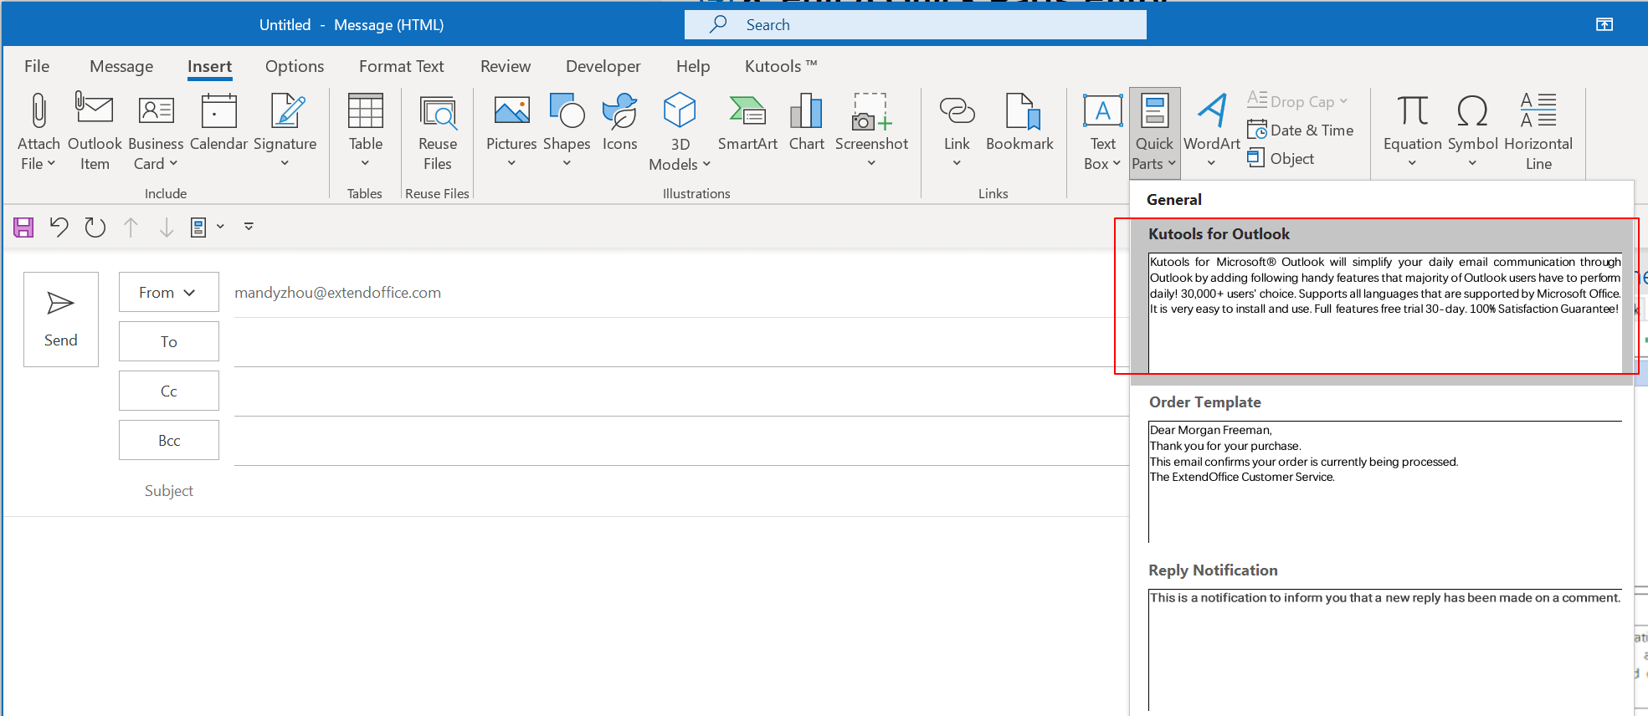
Task: Insert an Equation
Action: click(1412, 131)
